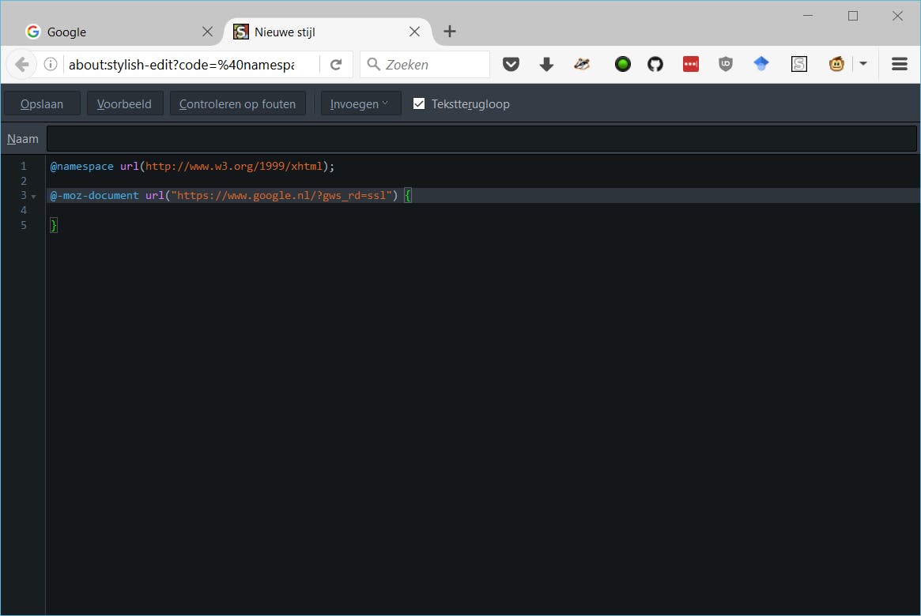Image resolution: width=921 pixels, height=616 pixels.
Task: Open the Pocket toolbar icon
Action: tap(511, 64)
